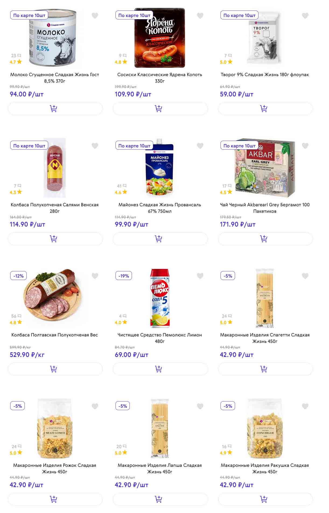This screenshot has width=329, height=513.
Task: Open the 4.8 star rating of Ядрена Копоть sausages
Action: [x=121, y=62]
